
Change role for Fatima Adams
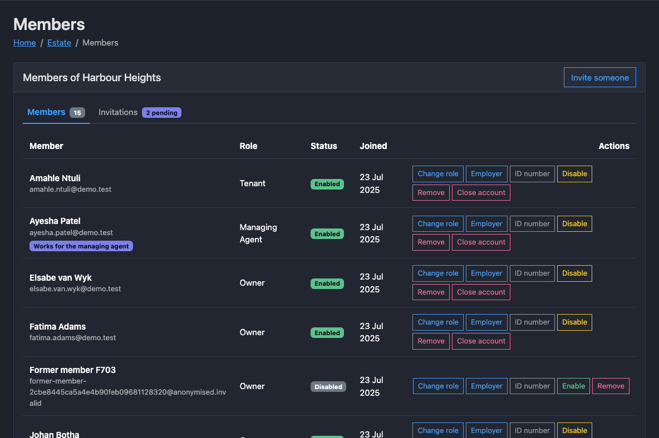click(438, 322)
